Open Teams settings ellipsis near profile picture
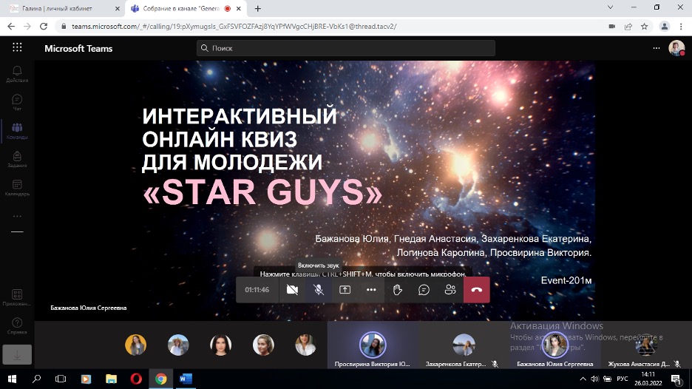The width and height of the screenshot is (692, 389). [657, 48]
